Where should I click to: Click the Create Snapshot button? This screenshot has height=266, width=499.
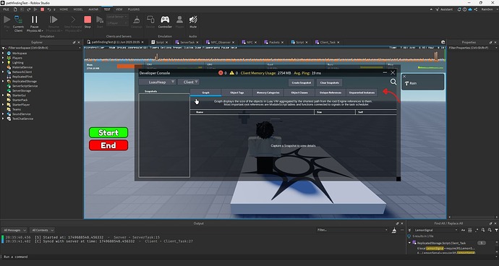click(302, 82)
